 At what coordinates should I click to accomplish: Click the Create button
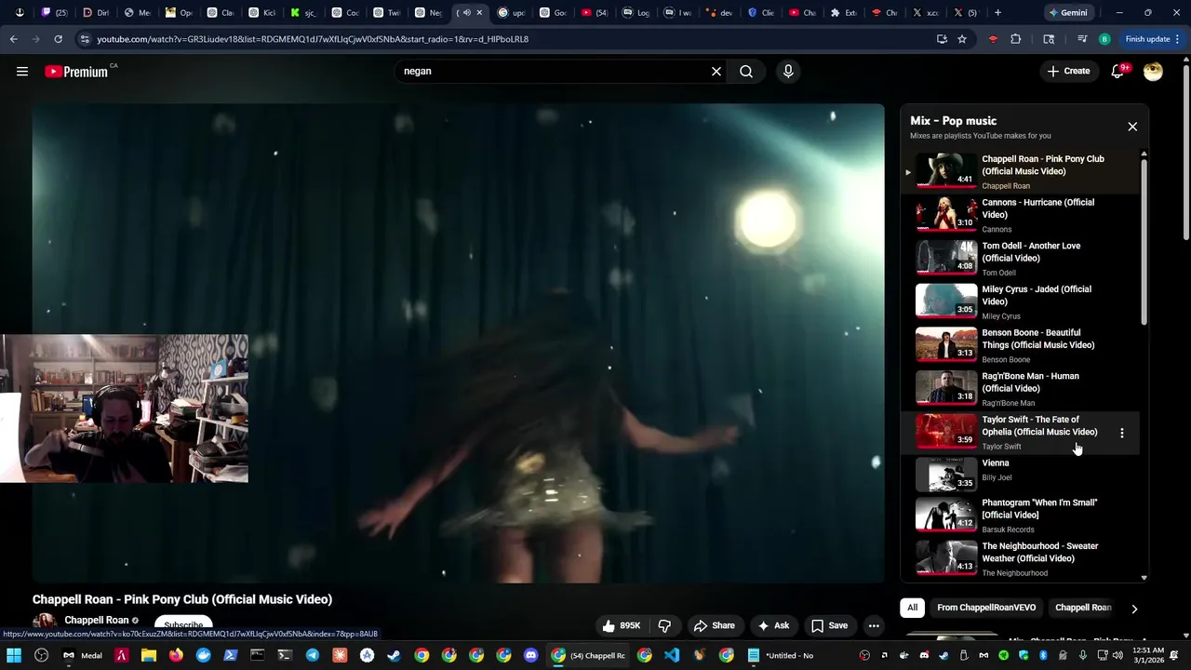[1068, 72]
